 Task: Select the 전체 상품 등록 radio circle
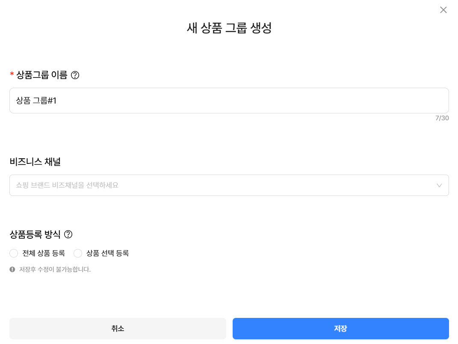point(14,253)
